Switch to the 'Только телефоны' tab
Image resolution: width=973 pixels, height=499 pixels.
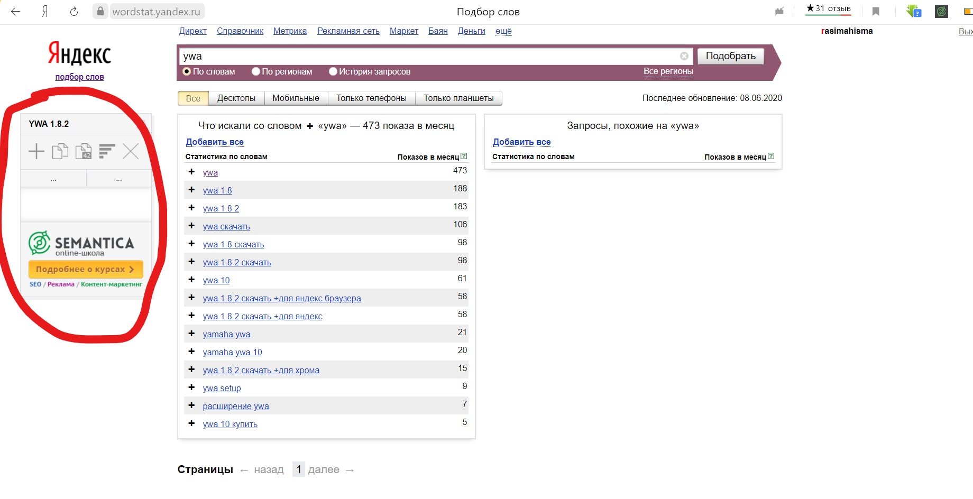(x=371, y=98)
